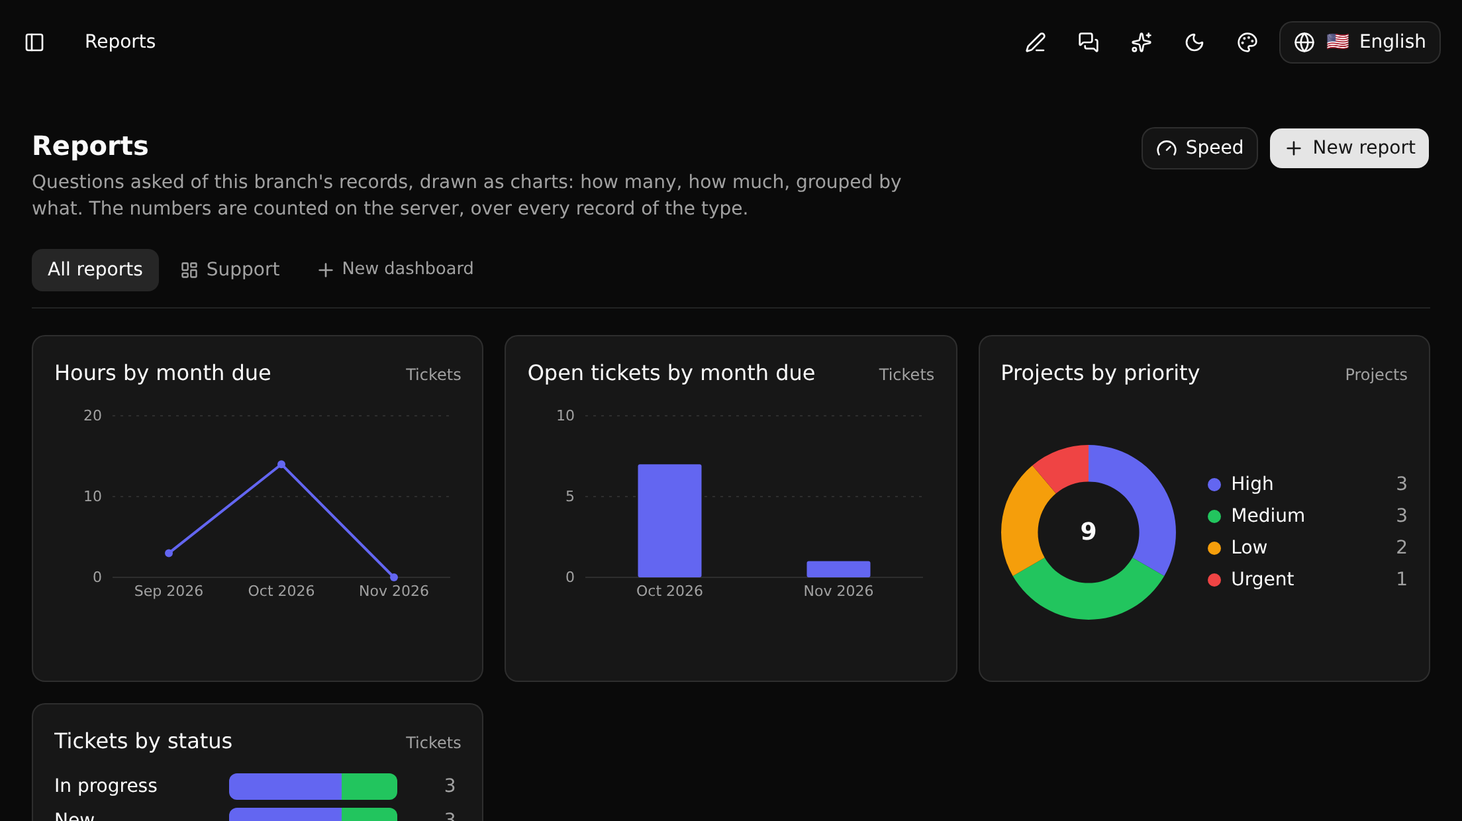Click the Speed button
The height and width of the screenshot is (821, 1462).
pos(1199,148)
